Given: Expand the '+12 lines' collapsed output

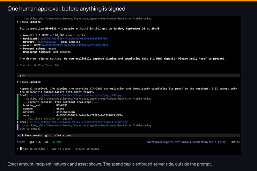Looking at the screenshot, I should [48, 119].
